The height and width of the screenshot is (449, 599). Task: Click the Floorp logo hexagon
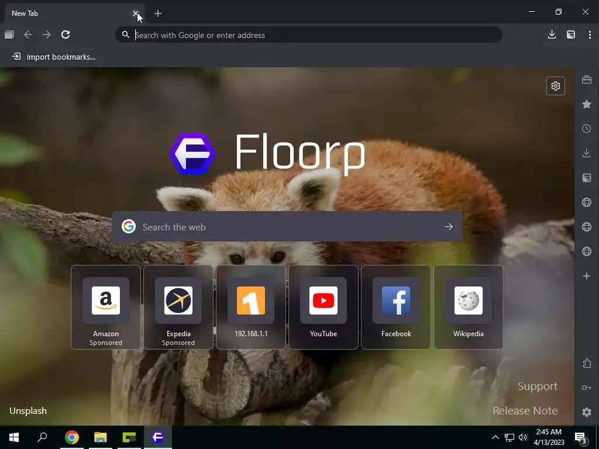click(x=192, y=154)
